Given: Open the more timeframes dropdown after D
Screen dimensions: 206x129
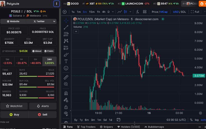Looking at the screenshot, I should pos(113,12).
